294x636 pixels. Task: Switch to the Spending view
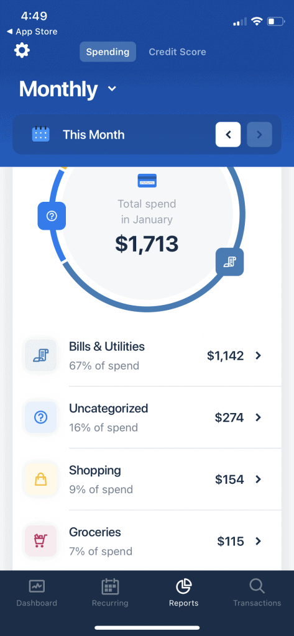point(108,52)
